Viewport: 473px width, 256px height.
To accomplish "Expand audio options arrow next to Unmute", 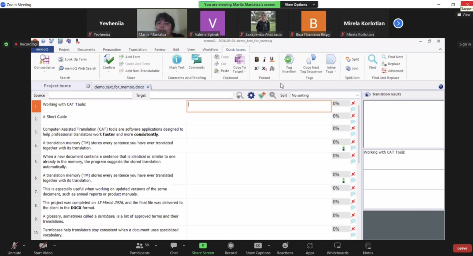I will (x=24, y=245).
